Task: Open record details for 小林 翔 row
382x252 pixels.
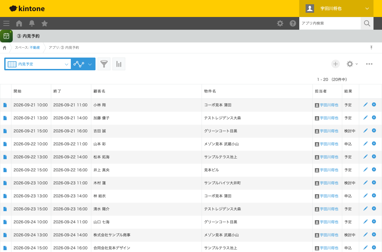Action: (x=5, y=105)
